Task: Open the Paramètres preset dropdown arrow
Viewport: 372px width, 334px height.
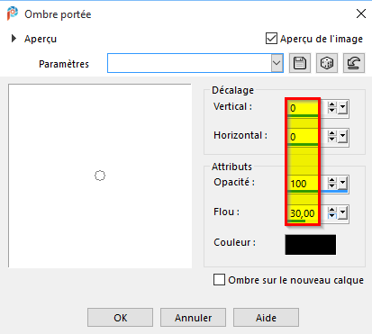Action: (277, 63)
